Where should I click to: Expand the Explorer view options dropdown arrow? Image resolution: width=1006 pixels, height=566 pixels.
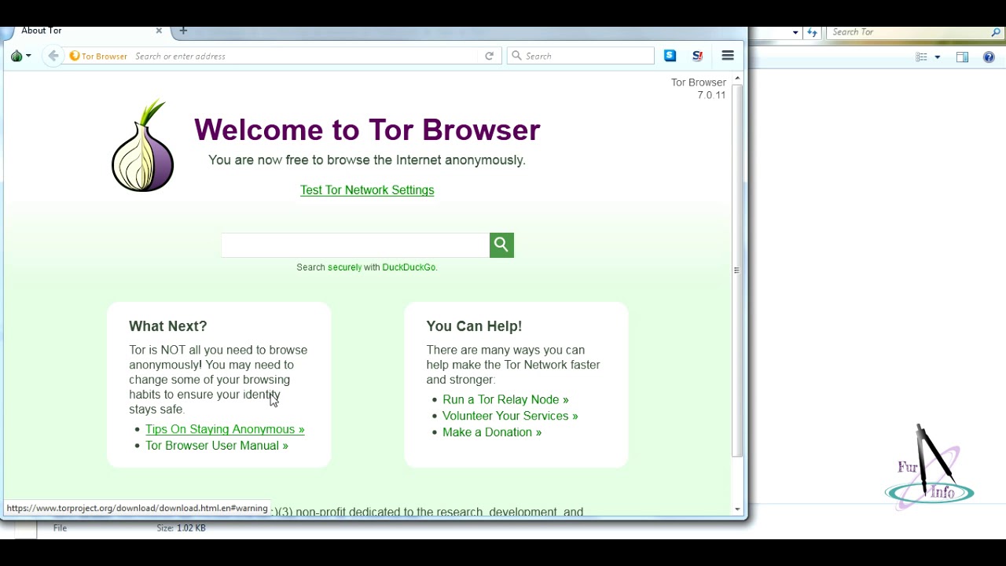pos(937,57)
